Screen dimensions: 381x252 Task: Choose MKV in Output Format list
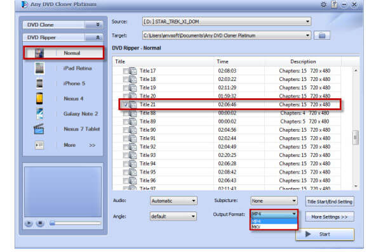274,227
